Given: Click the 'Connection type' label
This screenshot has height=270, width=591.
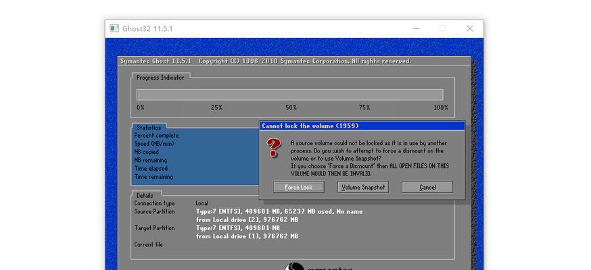Looking at the screenshot, I should 154,203.
